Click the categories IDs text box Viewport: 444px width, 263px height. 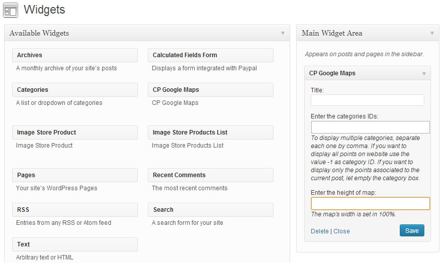pyautogui.click(x=370, y=127)
